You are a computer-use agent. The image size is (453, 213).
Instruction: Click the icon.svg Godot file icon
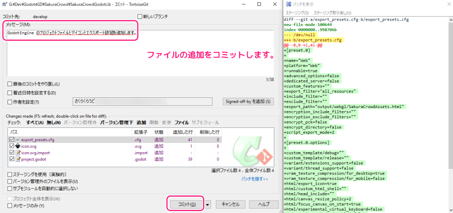[18, 146]
